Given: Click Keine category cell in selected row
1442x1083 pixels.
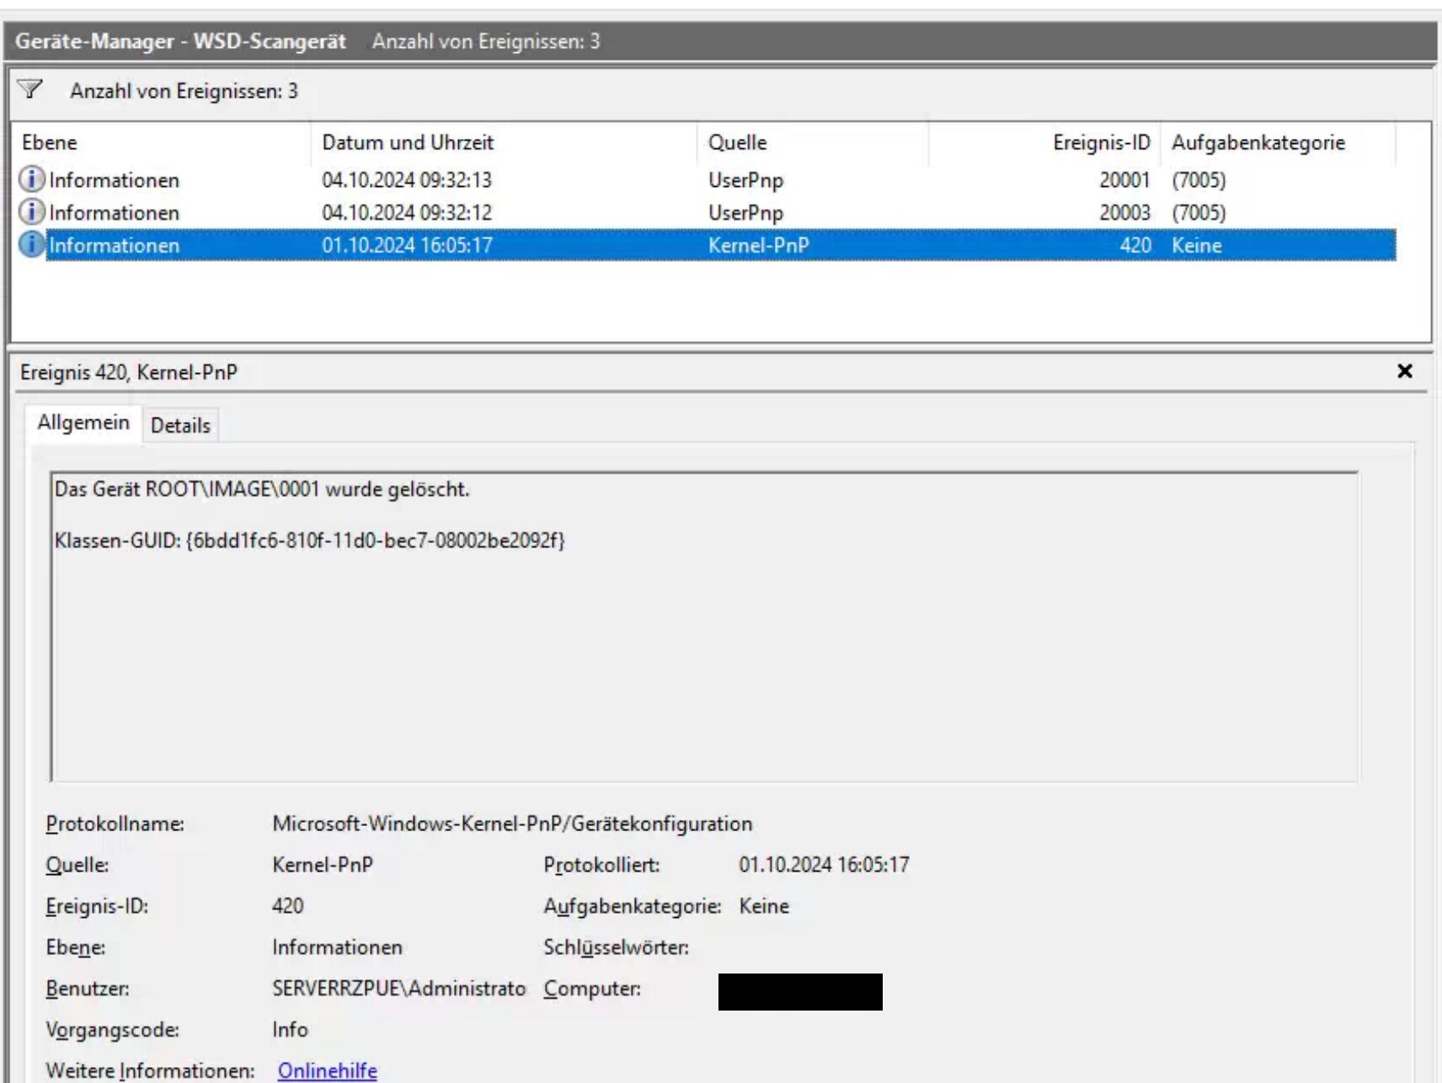Looking at the screenshot, I should tap(1197, 246).
